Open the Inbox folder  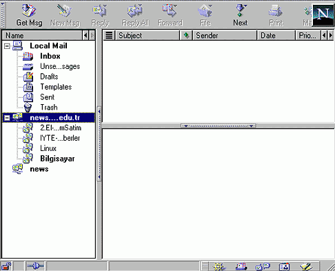click(x=50, y=56)
